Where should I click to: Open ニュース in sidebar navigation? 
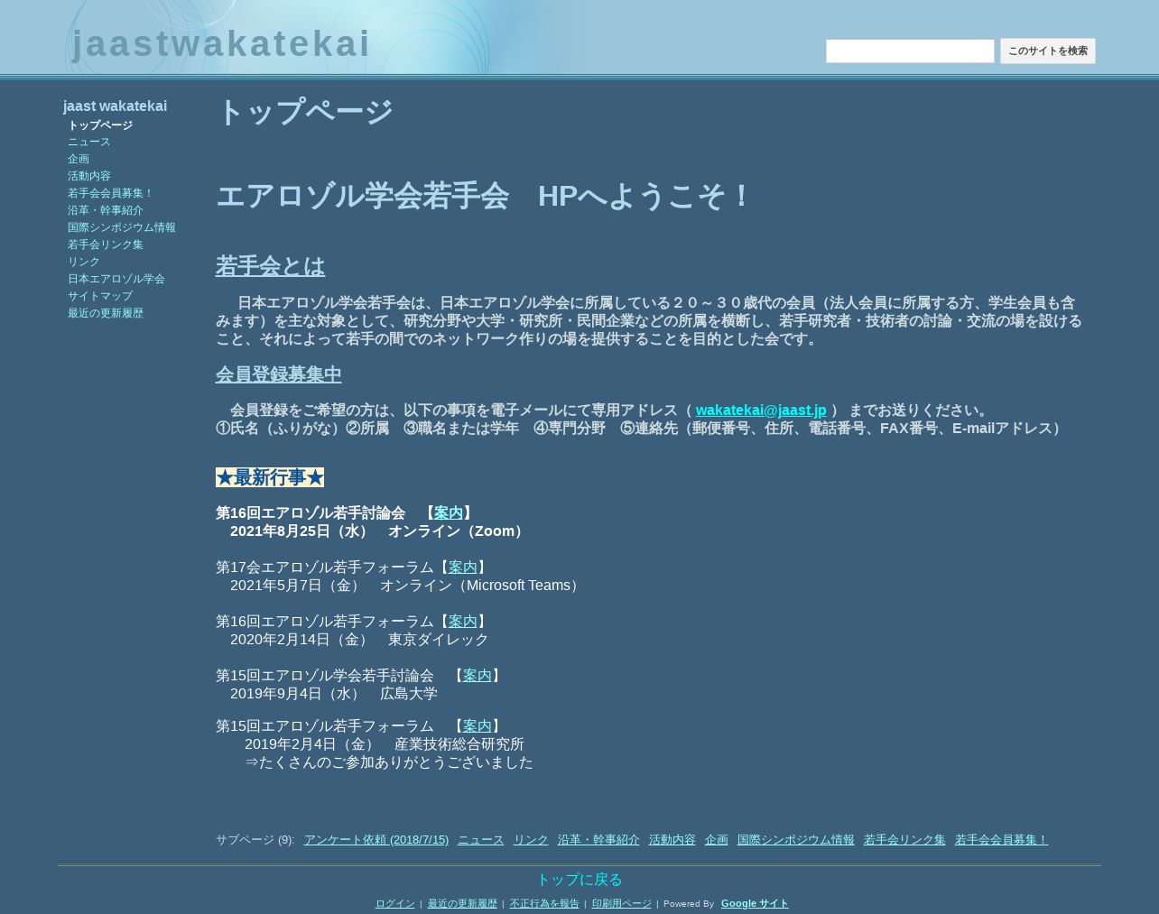89,142
